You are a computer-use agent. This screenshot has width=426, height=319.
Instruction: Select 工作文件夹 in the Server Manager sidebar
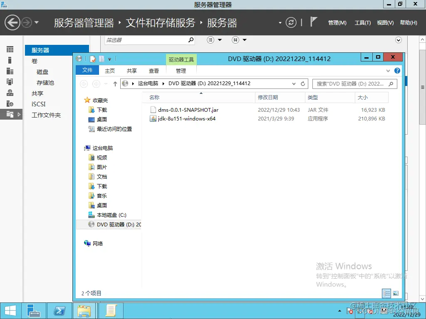[47, 115]
